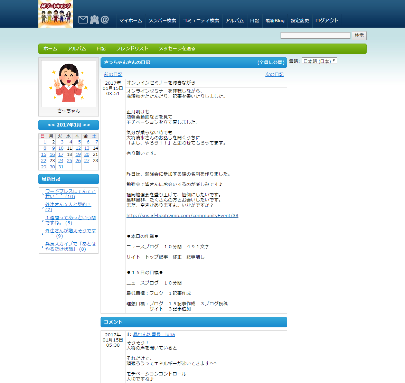Go to next month with >> arrow
The image size is (405, 383).
pyautogui.click(x=87, y=125)
